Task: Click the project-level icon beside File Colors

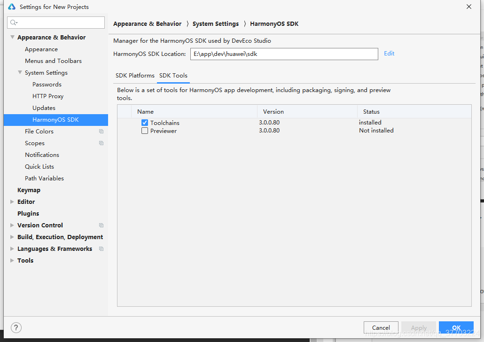Action: coord(101,132)
